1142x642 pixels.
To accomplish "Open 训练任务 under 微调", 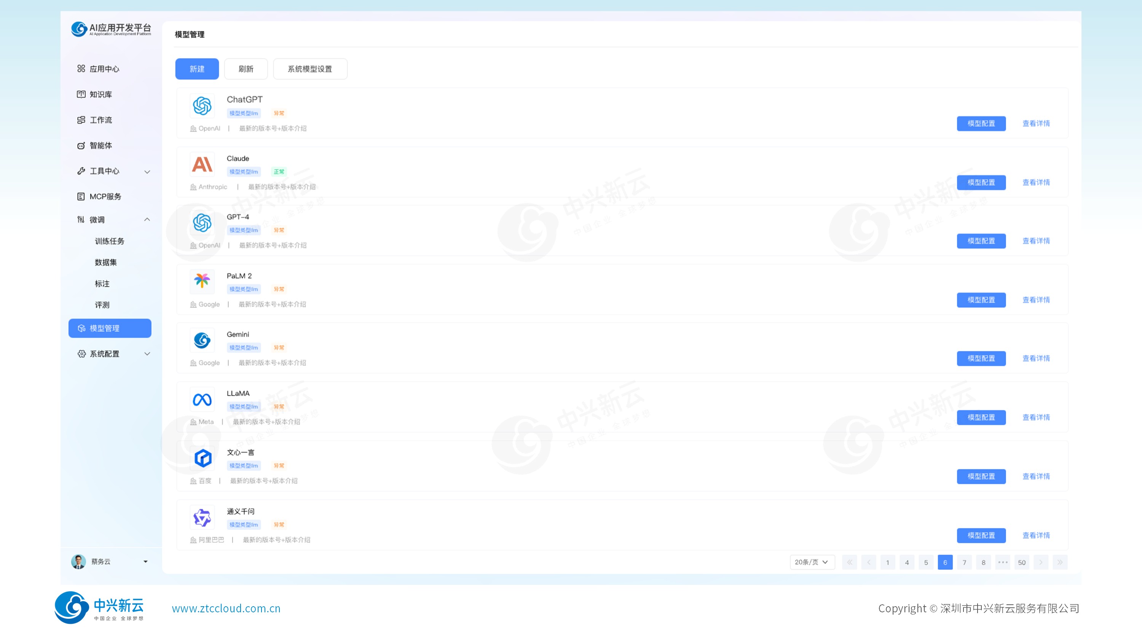I will click(x=110, y=241).
